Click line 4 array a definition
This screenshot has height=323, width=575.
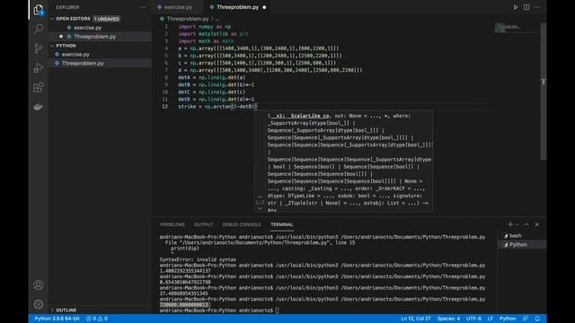[x=259, y=48]
